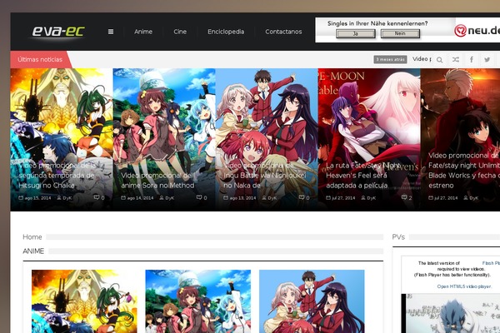Viewport: 500px width, 333px height.
Task: Open the Contactanos menu item
Action: [283, 32]
